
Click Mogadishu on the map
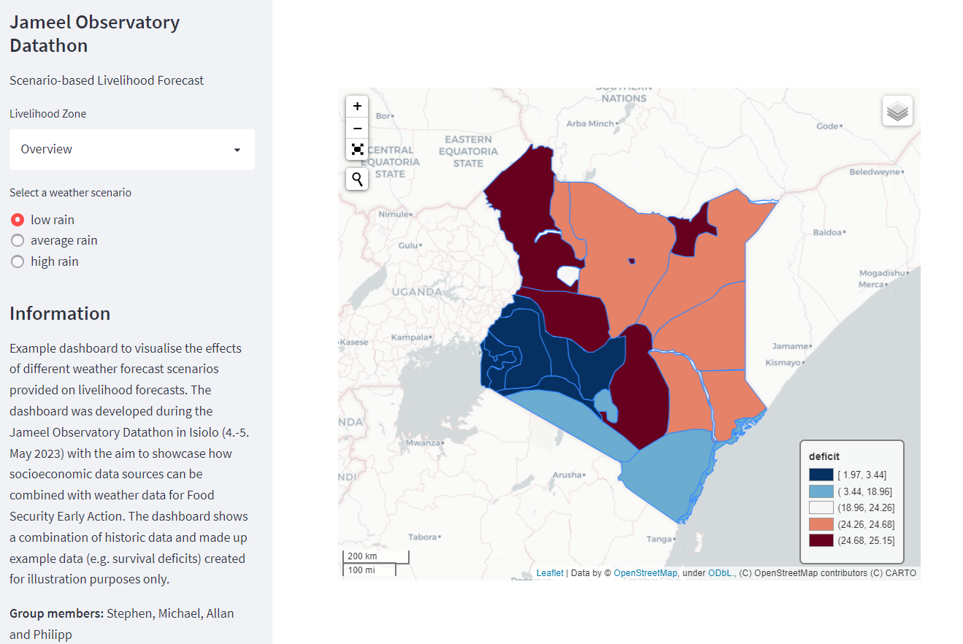(x=882, y=273)
